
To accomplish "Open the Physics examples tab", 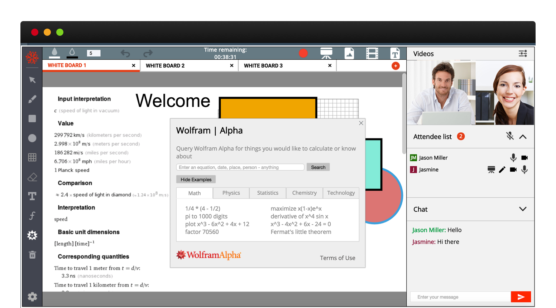I will click(x=231, y=193).
